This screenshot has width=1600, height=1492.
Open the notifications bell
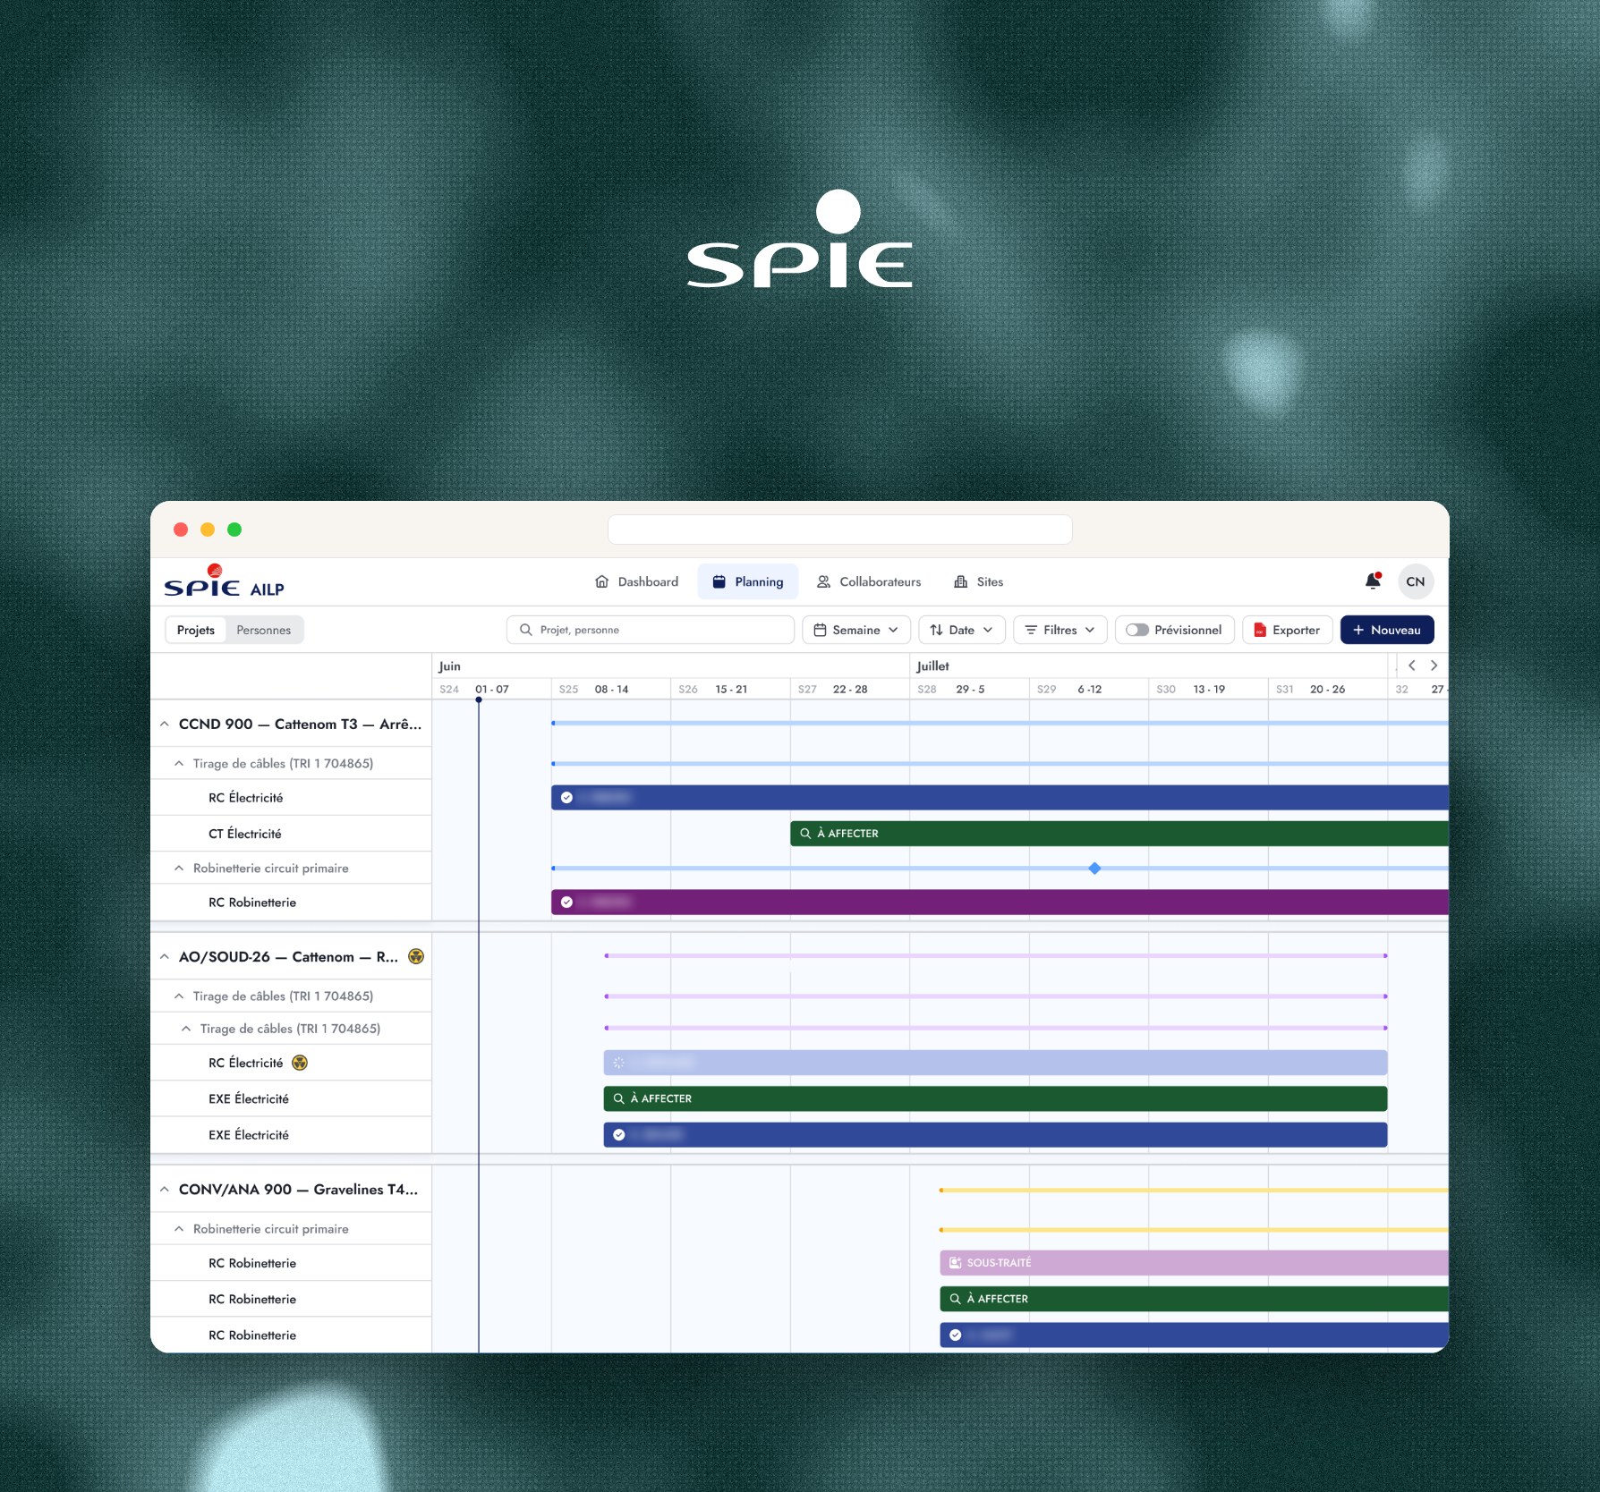coord(1373,581)
